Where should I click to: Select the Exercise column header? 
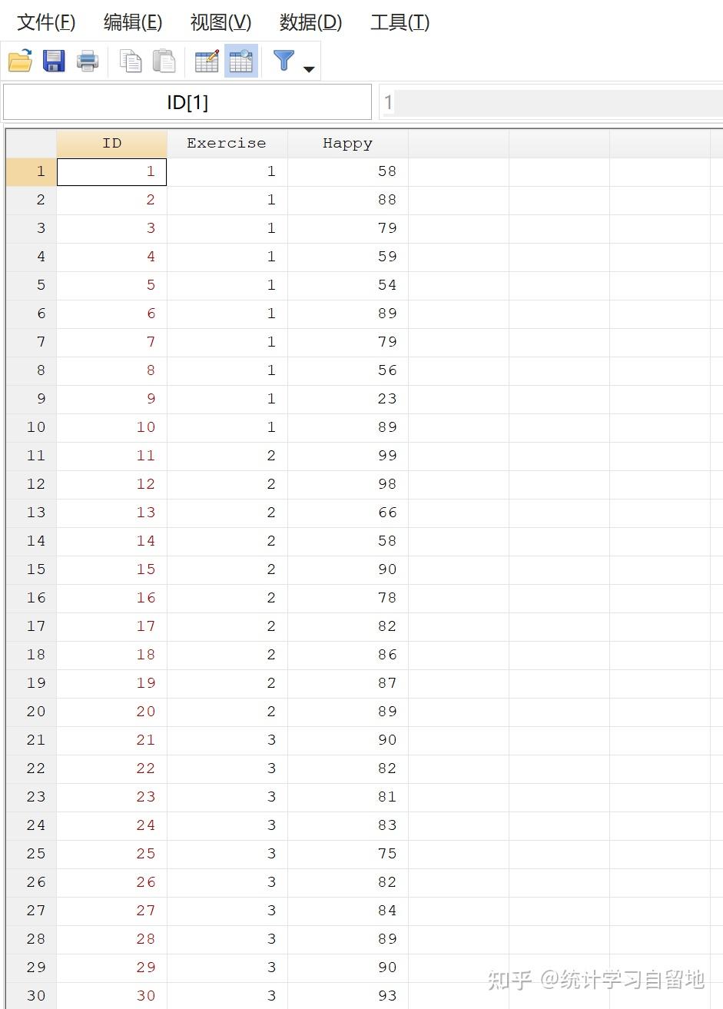[227, 143]
